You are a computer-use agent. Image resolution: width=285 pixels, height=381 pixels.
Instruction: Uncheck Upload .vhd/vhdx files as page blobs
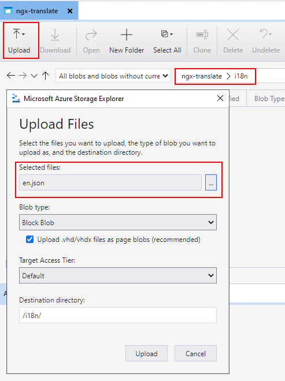(29, 240)
